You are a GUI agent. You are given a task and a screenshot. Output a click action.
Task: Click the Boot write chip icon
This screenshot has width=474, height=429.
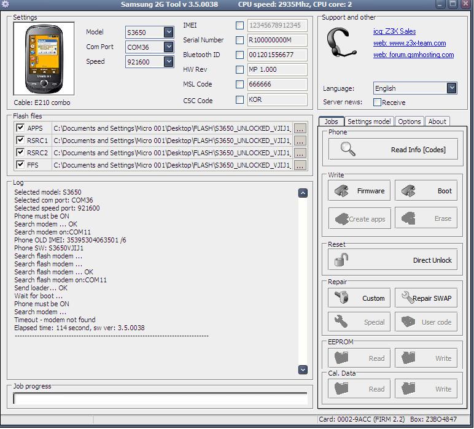pyautogui.click(x=408, y=191)
